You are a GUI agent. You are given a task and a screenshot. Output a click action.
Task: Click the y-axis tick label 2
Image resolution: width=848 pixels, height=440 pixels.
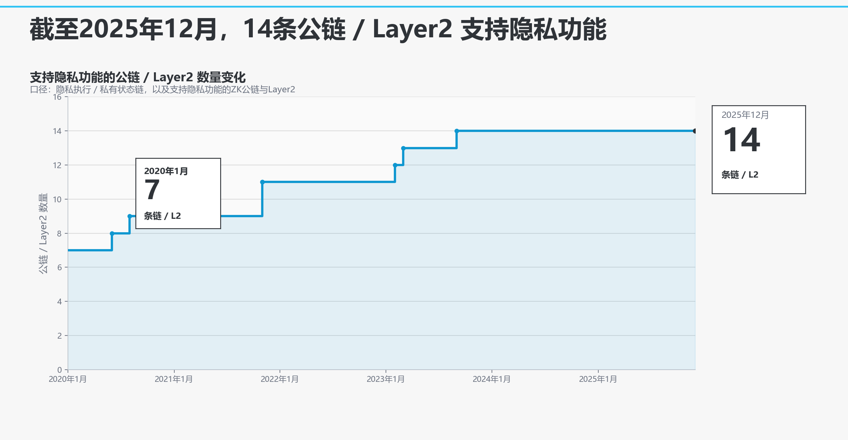tap(59, 336)
